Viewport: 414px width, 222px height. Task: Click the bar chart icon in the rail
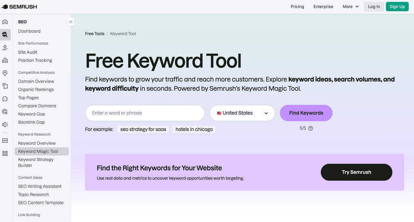click(5, 60)
